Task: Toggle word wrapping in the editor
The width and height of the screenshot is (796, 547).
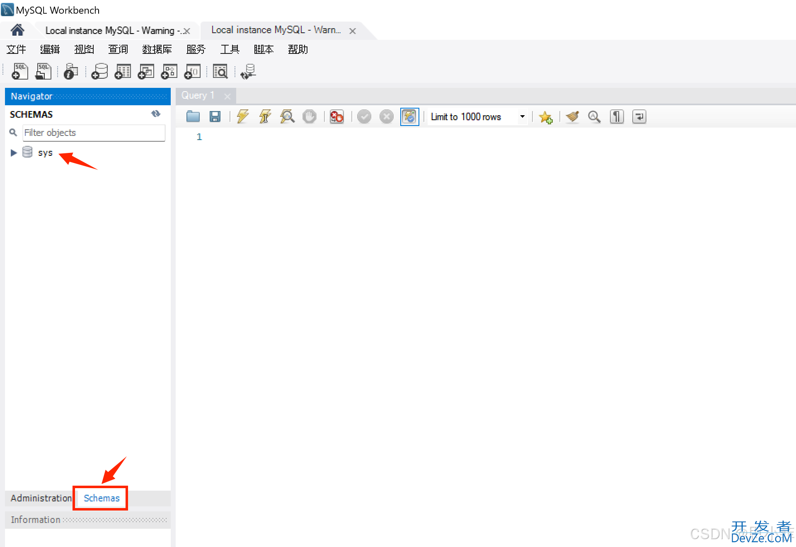Action: click(639, 116)
